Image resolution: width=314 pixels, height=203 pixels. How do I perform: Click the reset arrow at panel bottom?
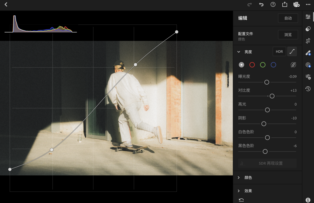pyautogui.click(x=241, y=200)
